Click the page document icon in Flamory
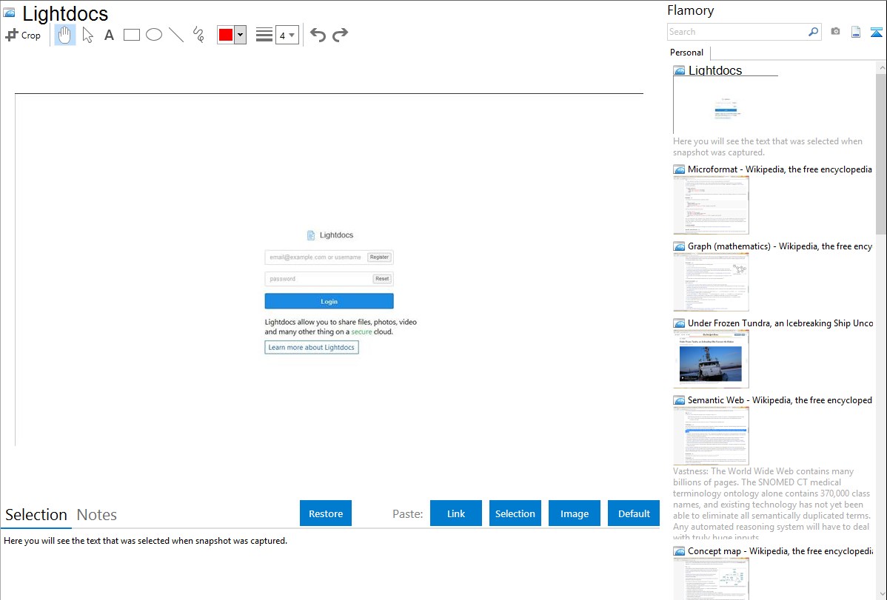887x600 pixels. pos(856,33)
